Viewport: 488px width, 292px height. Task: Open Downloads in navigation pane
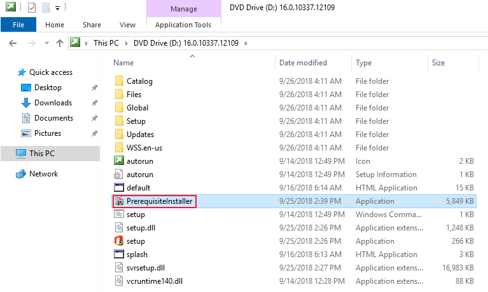click(x=53, y=103)
